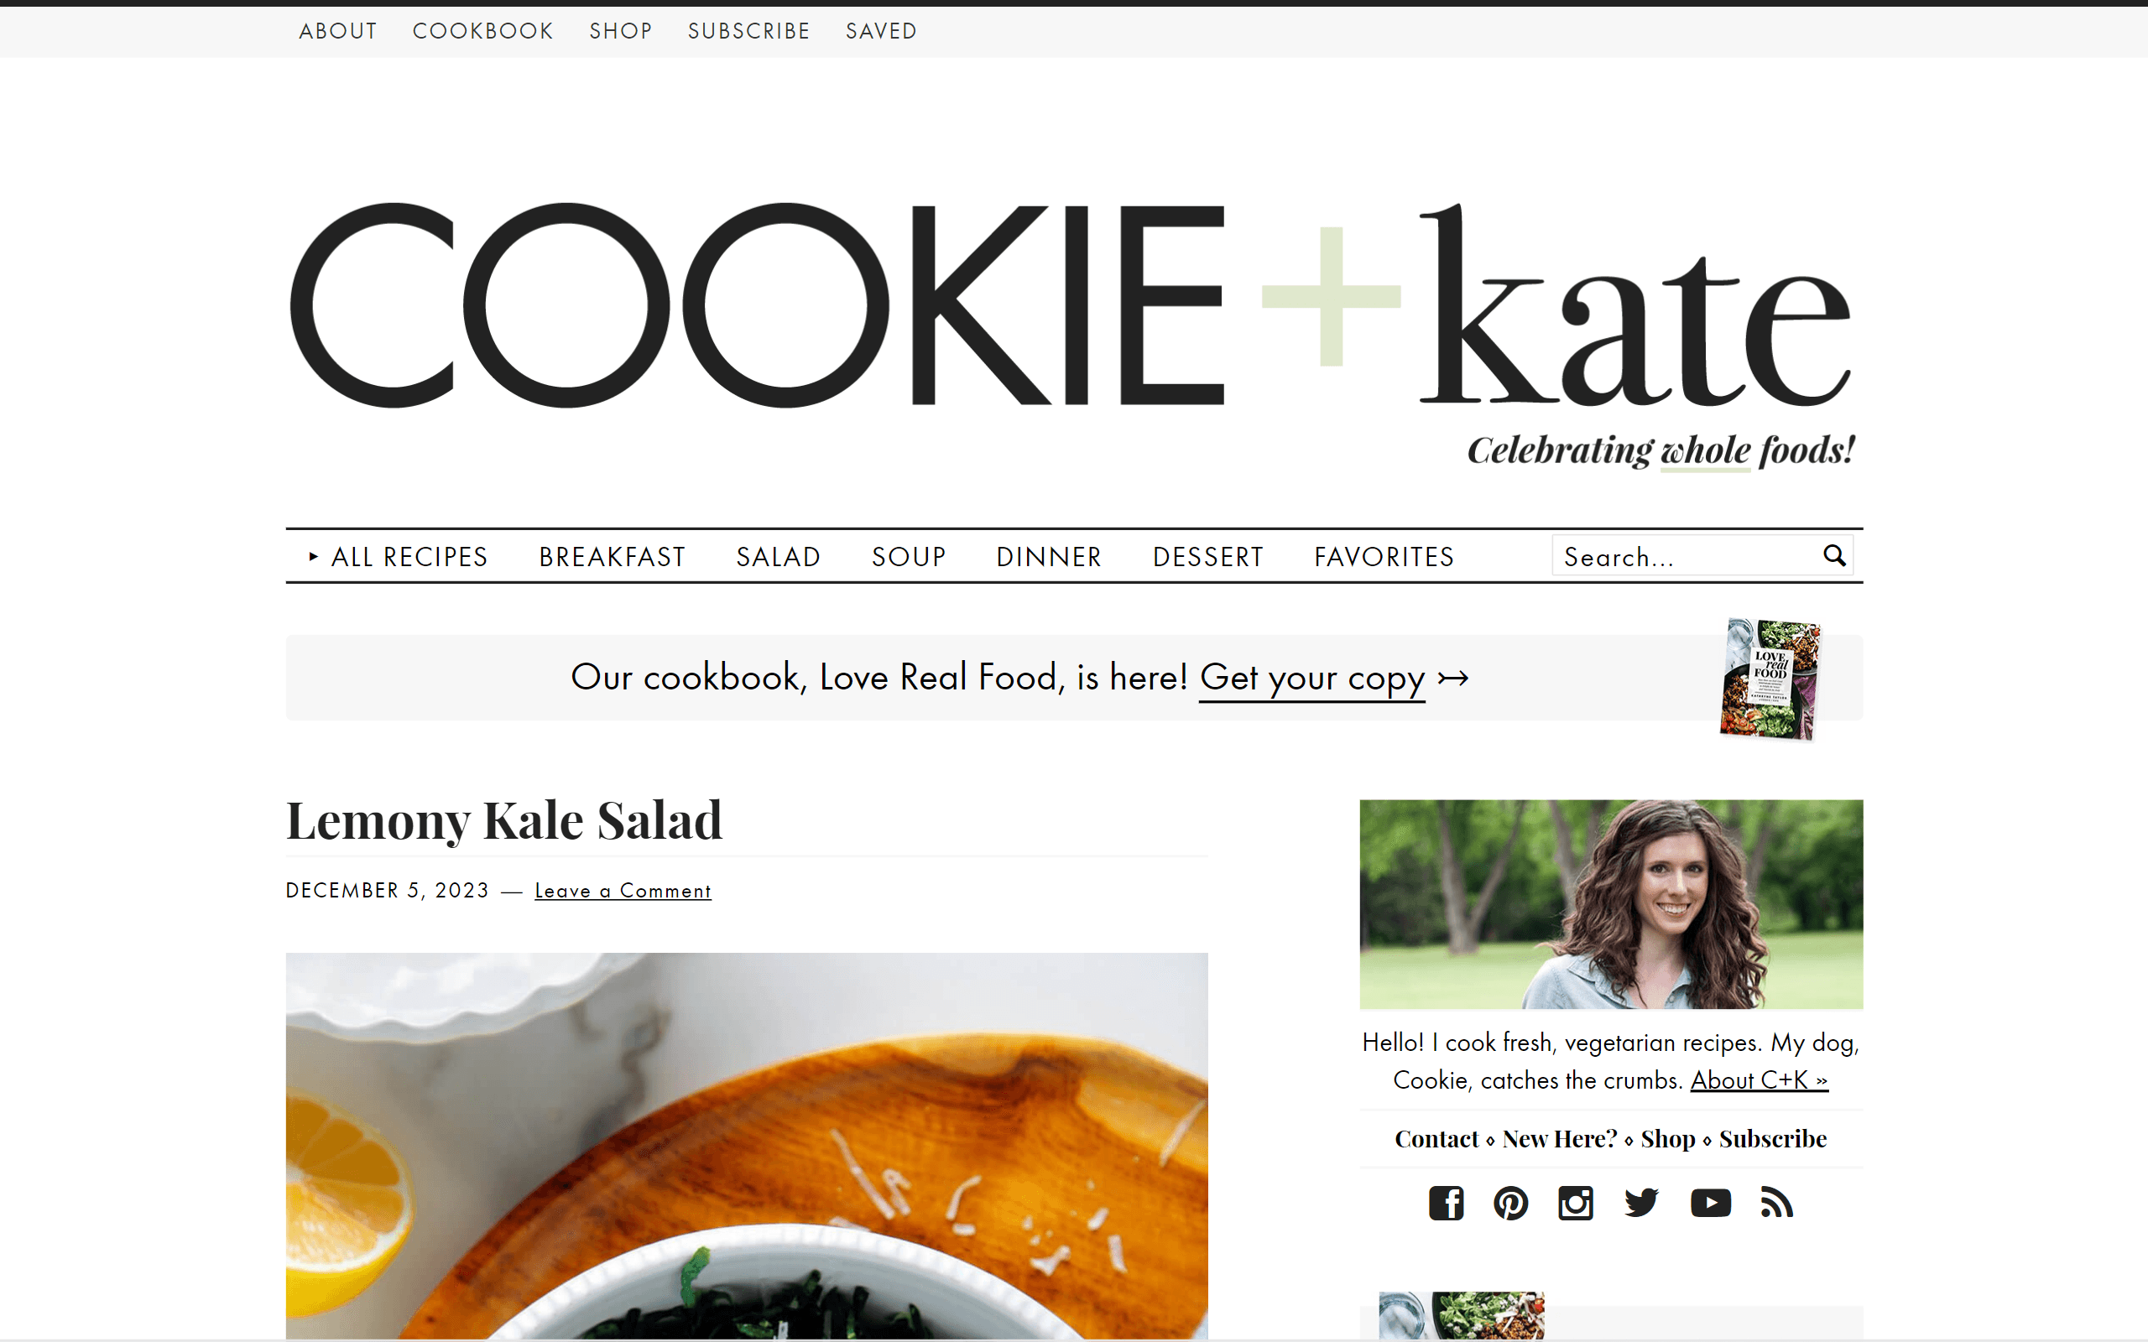The image size is (2148, 1342).
Task: Focus the Search input field
Action: pyautogui.click(x=1687, y=556)
